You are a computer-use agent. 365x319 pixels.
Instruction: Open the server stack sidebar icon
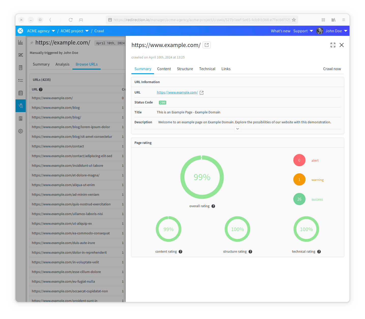(21, 93)
